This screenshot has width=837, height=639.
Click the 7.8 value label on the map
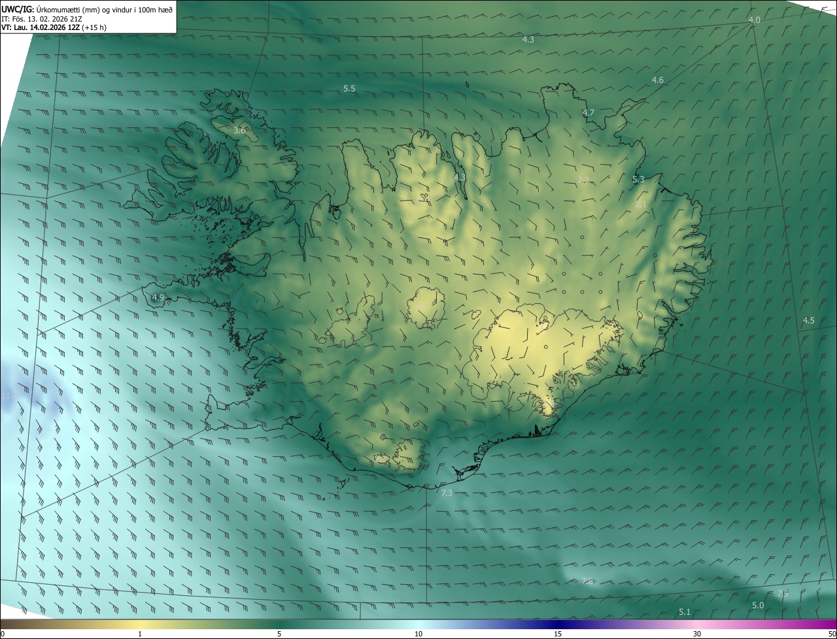(587, 582)
